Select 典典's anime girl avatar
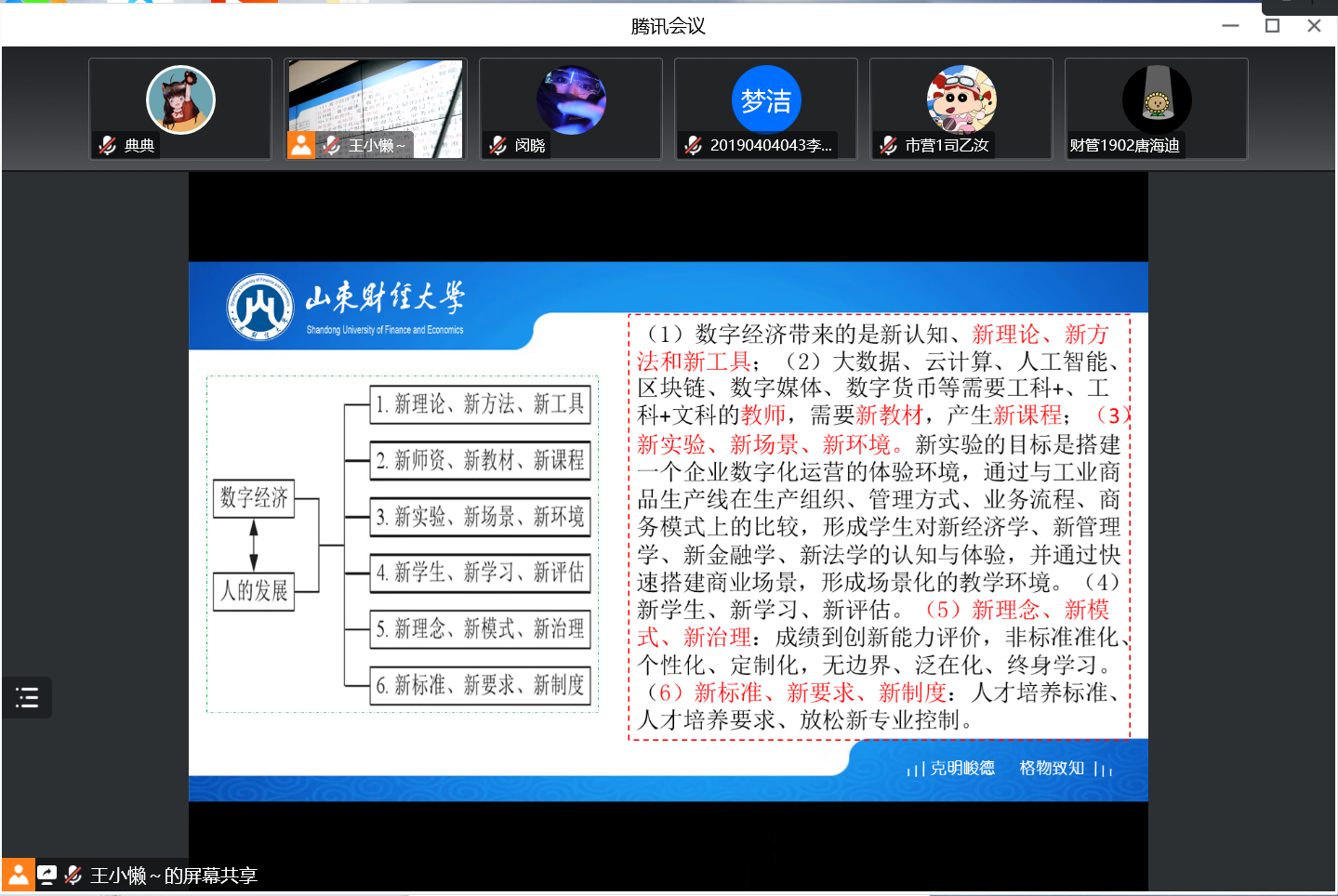The height and width of the screenshot is (896, 1338). click(180, 99)
